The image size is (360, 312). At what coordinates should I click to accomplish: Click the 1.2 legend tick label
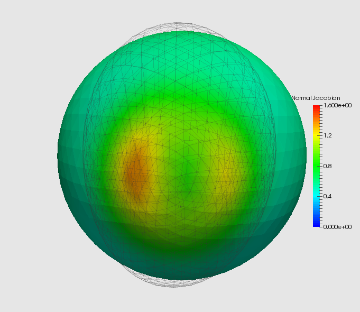tap(328, 135)
